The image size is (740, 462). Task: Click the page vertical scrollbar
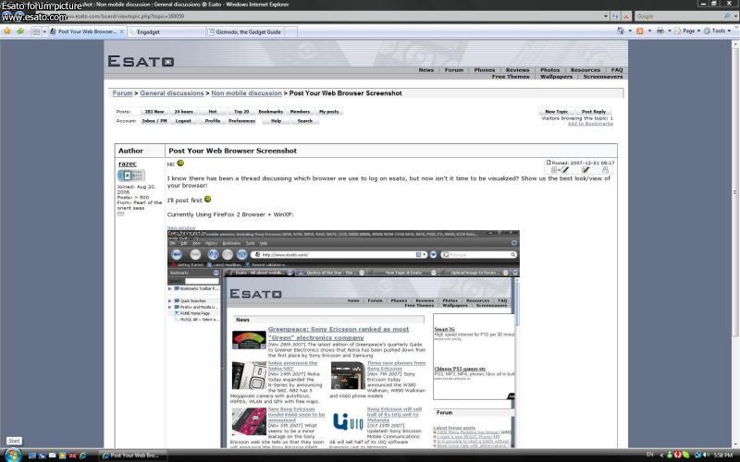735,244
